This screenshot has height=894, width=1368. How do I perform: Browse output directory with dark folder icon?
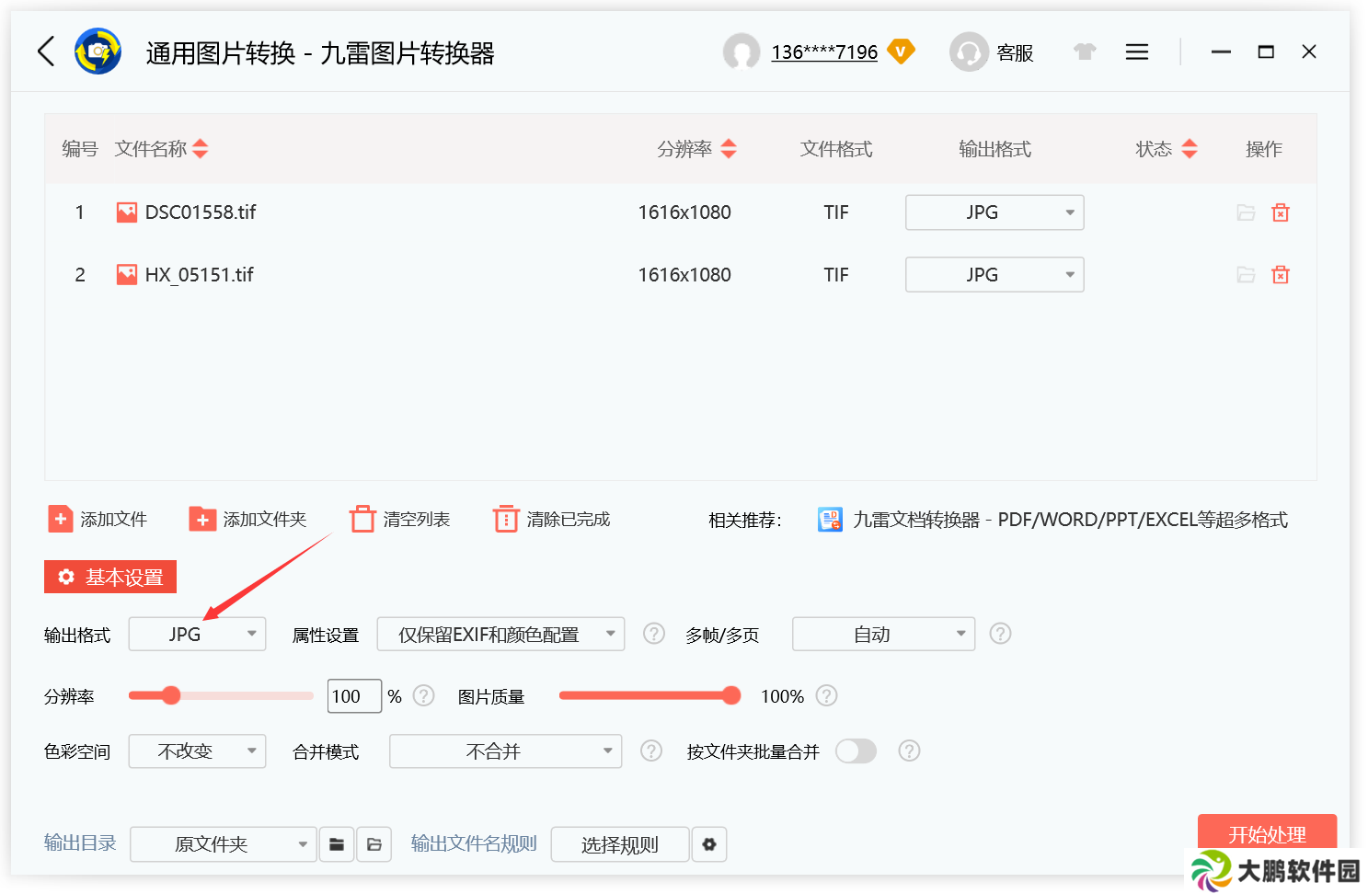pyautogui.click(x=337, y=844)
